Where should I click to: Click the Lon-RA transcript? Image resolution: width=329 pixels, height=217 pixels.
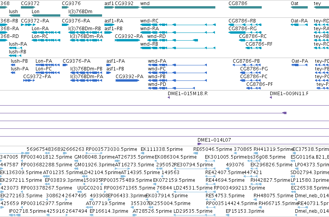[x=46, y=32]
